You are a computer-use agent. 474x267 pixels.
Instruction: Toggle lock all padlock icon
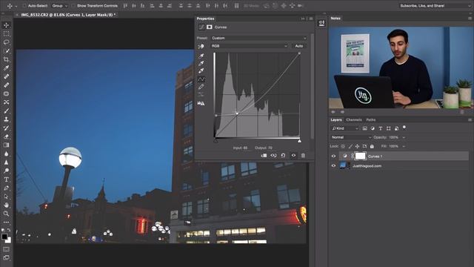(372, 147)
